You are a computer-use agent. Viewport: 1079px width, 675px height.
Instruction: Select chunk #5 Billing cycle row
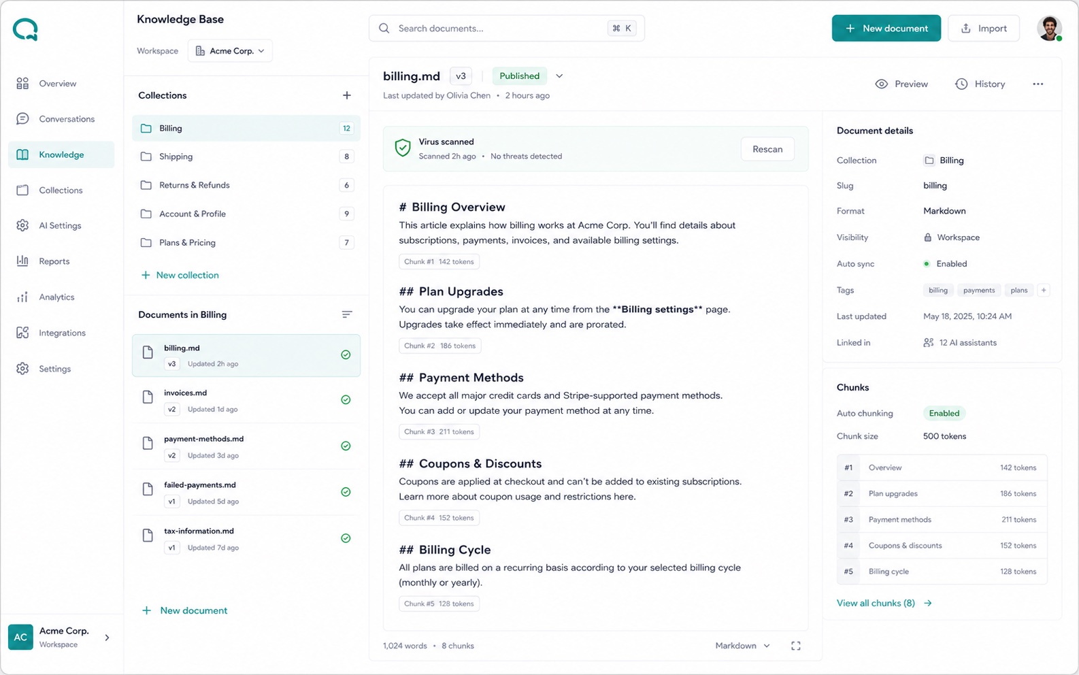942,572
